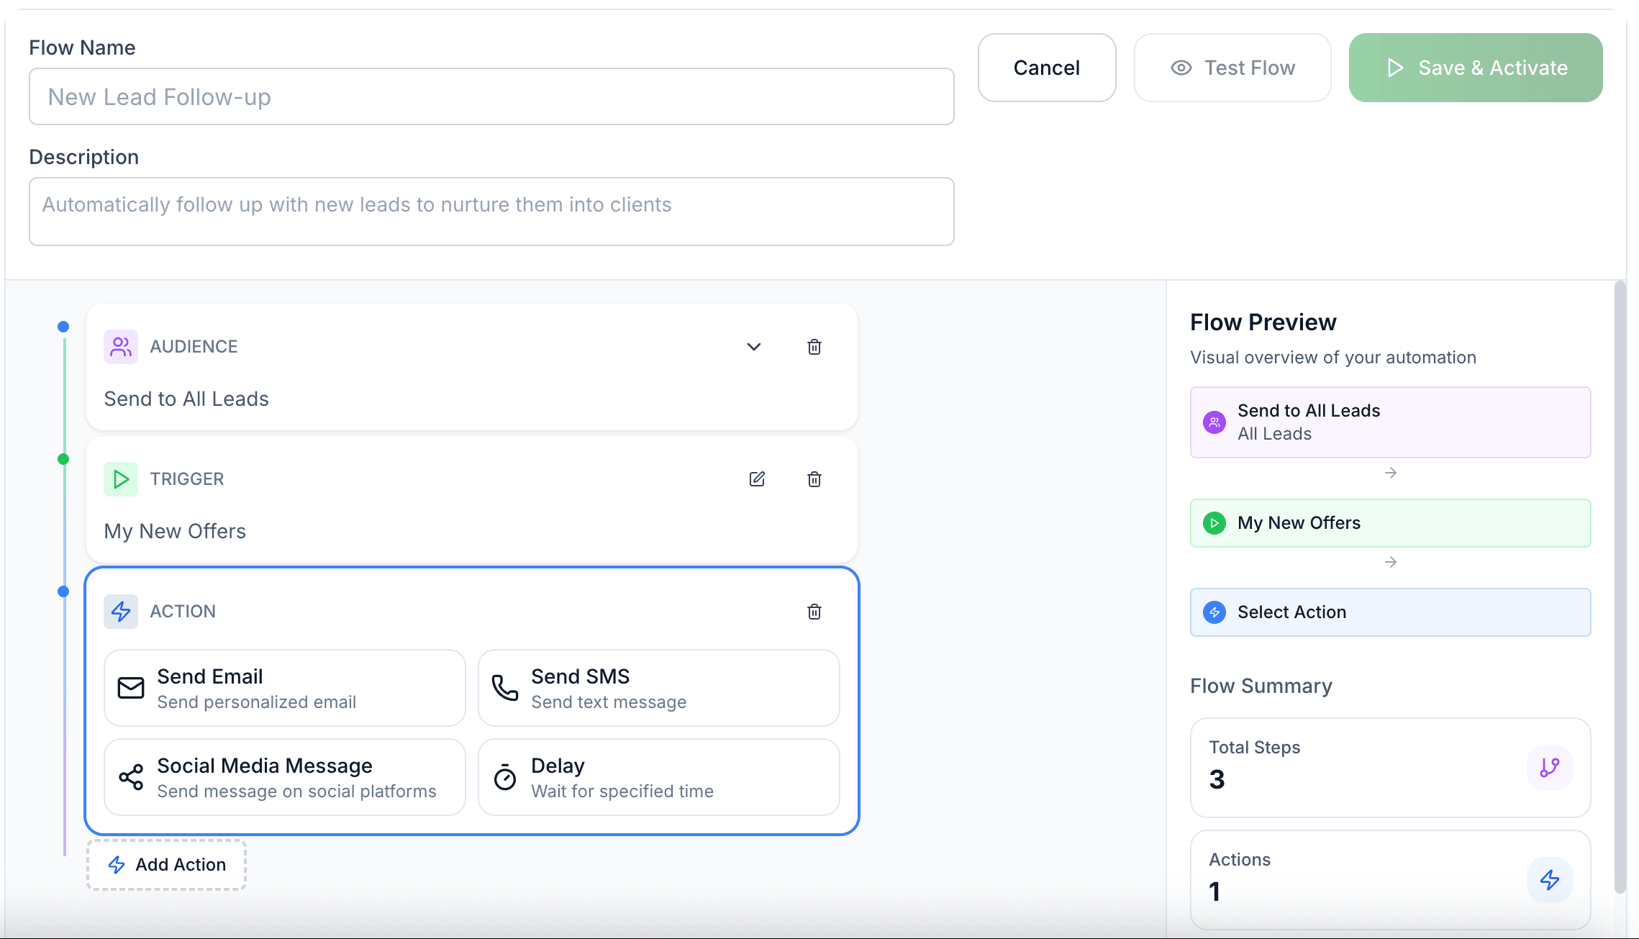
Task: Click the Flow Name input field
Action: tap(491, 96)
